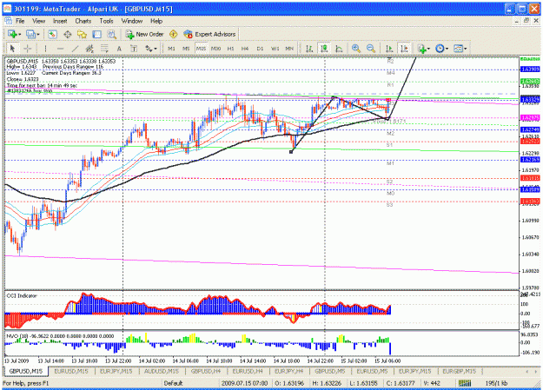Click the CCI Indicator label

(x=22, y=296)
